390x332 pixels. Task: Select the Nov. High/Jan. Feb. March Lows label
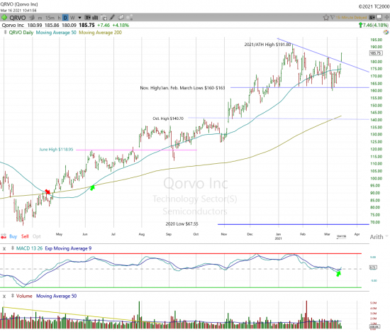(x=182, y=88)
